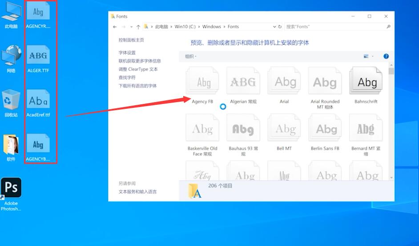Image resolution: width=419 pixels, height=246 pixels.
Task: Go up one folder level
Action: click(138, 27)
